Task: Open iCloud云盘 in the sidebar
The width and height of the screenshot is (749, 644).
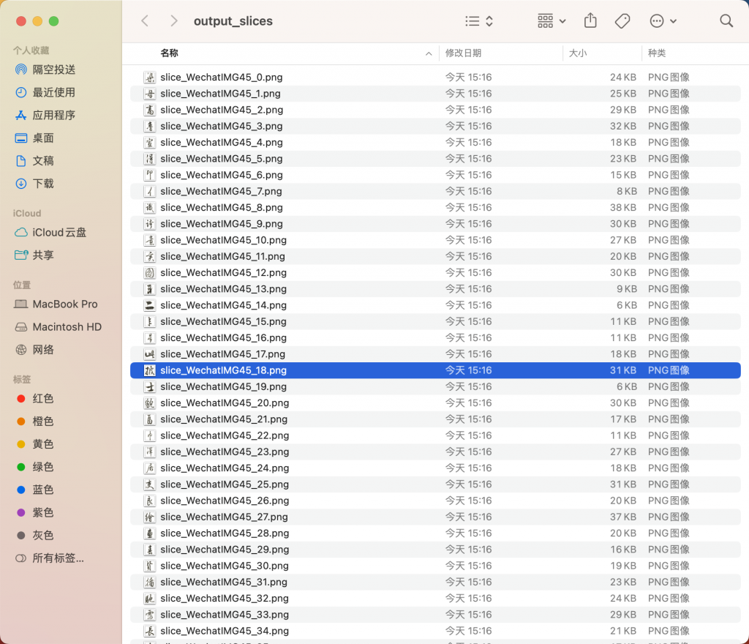Action: click(x=59, y=232)
